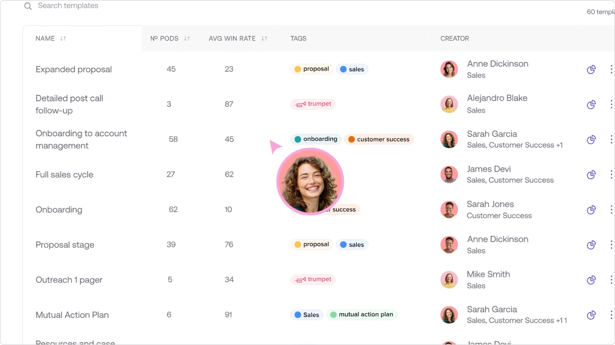Click the mutual action plan tag

362,315
